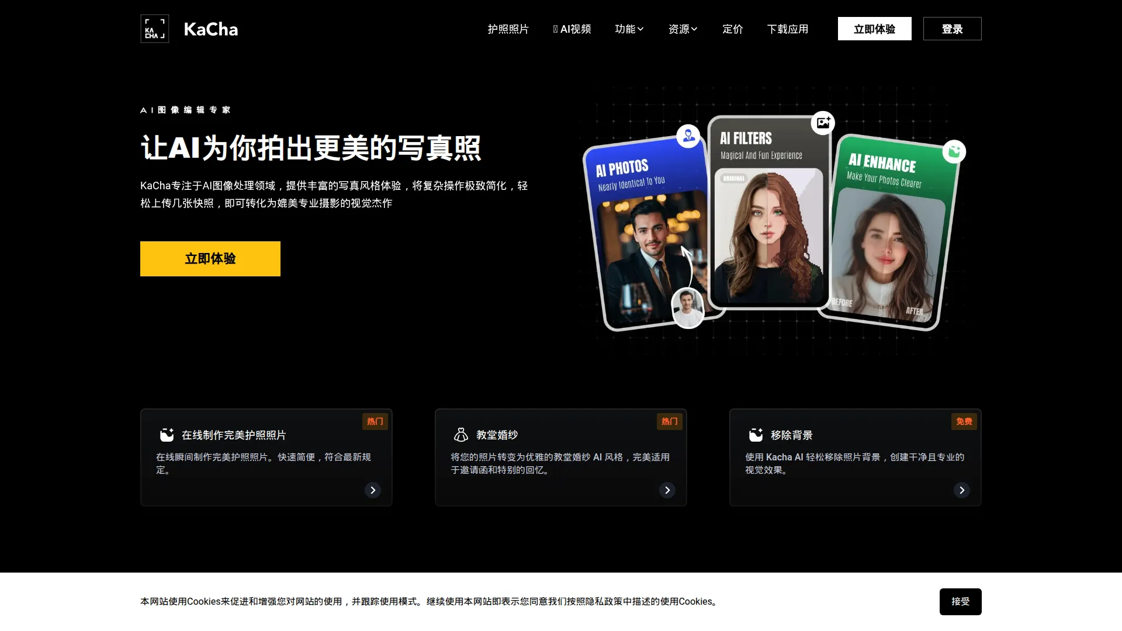Viewport: 1122px width, 631px height.
Task: Click the 免费 badge on 移除背景 card
Action: 964,421
